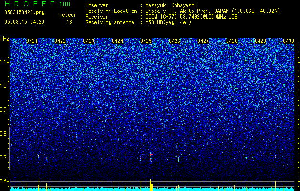Screen dimensions: 300x191
Task: Click the 0425 time marker
Action: click(146, 41)
